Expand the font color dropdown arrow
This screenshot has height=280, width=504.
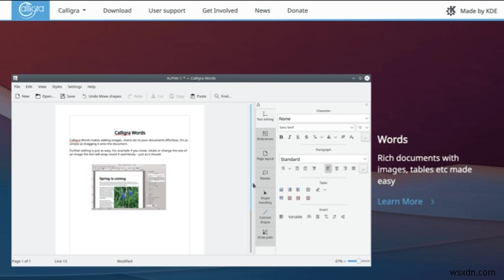pyautogui.click(x=336, y=137)
